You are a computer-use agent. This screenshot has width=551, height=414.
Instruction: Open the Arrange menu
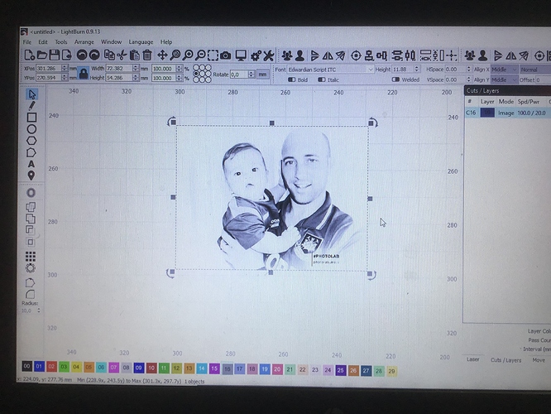click(x=84, y=42)
